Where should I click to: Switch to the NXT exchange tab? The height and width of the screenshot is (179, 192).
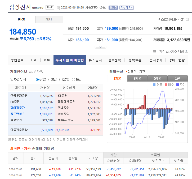(49, 19)
